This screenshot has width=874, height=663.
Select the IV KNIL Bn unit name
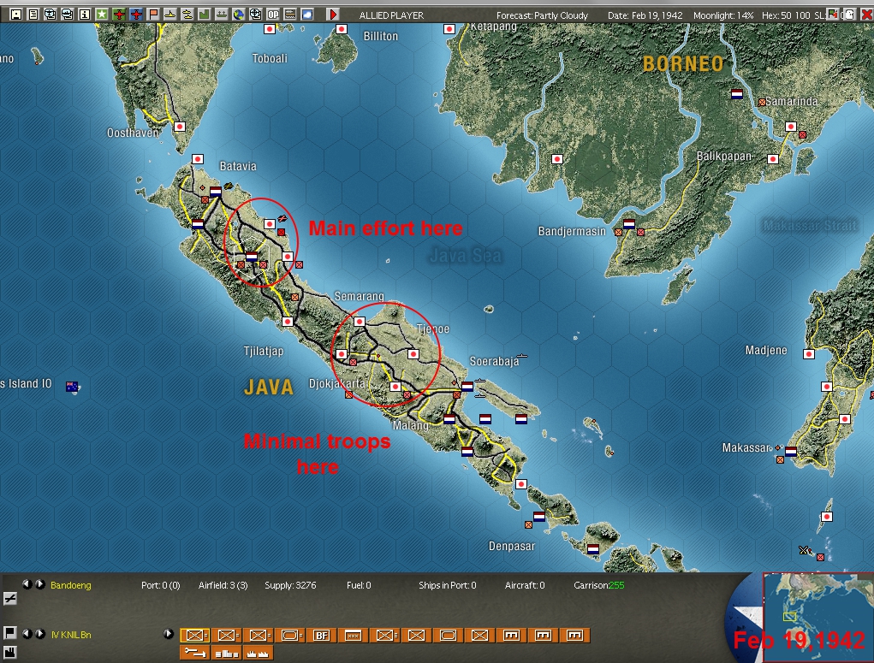[71, 635]
